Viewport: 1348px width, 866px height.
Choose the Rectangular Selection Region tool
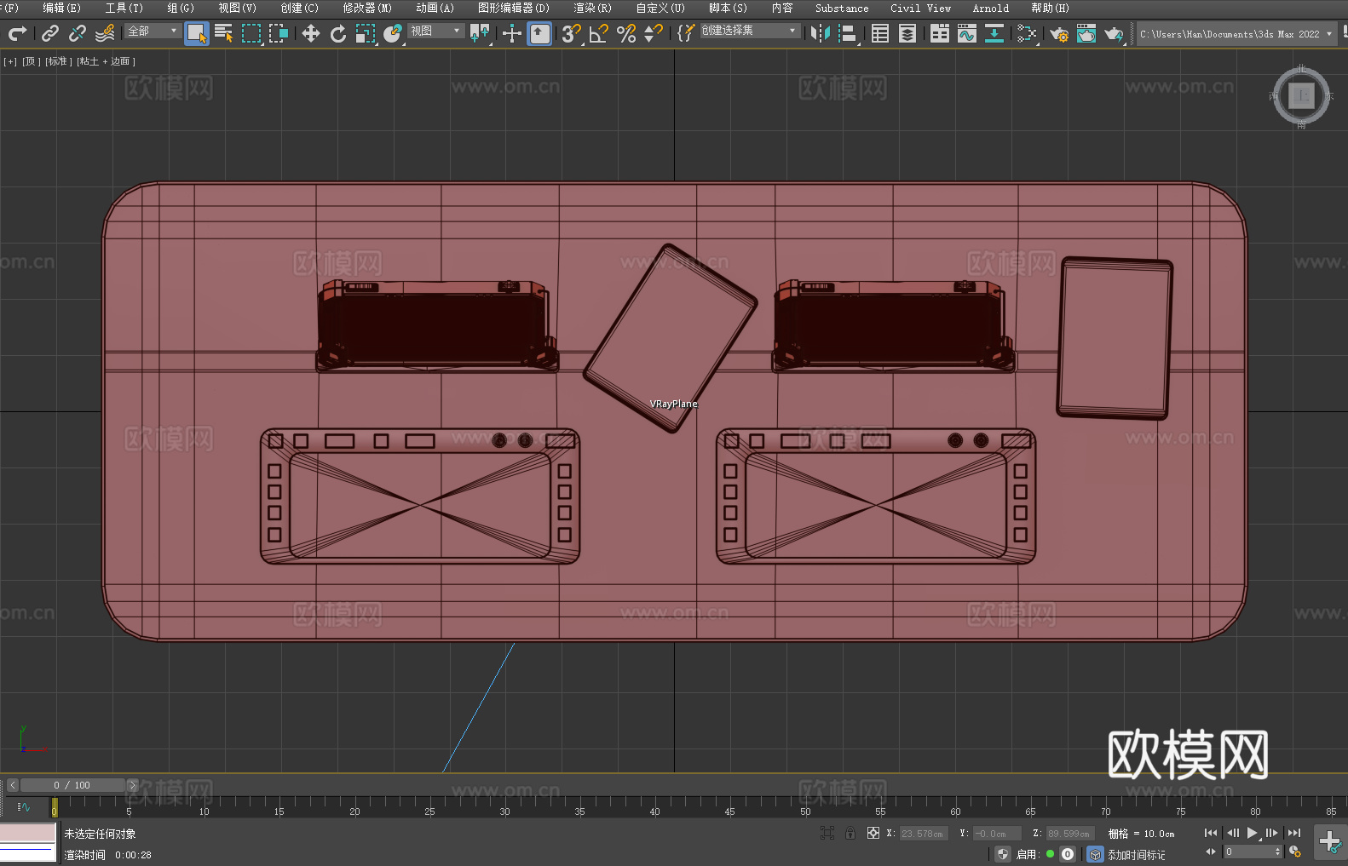click(x=251, y=33)
